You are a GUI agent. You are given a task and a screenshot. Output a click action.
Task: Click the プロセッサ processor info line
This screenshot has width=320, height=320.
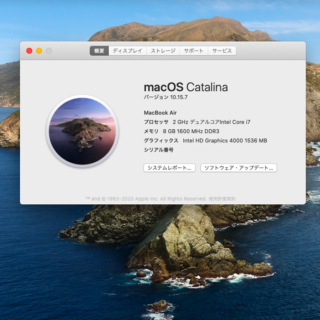pos(197,122)
